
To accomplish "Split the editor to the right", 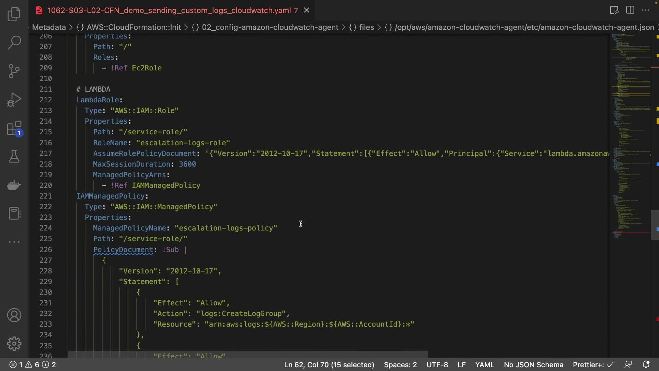I will coord(630,10).
